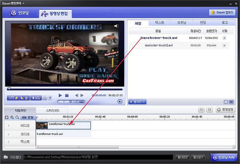
Task: Select the transformer-truck.avi video clip on the timeline
Action: (63, 125)
